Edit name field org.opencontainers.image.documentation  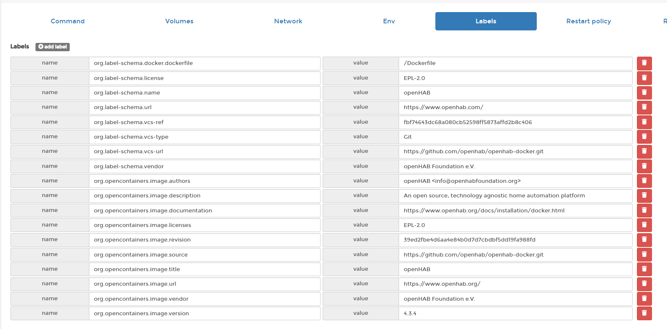(205, 210)
